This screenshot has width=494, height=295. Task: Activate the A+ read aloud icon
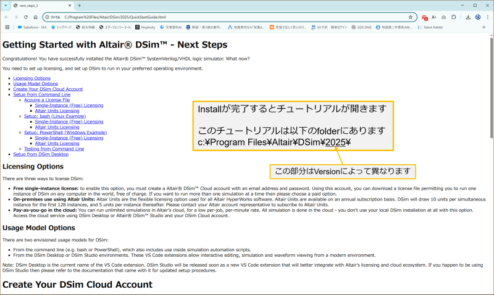434,17
